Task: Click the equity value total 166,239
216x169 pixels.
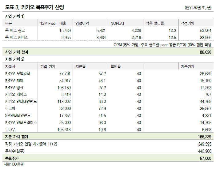Action: pos(205,137)
